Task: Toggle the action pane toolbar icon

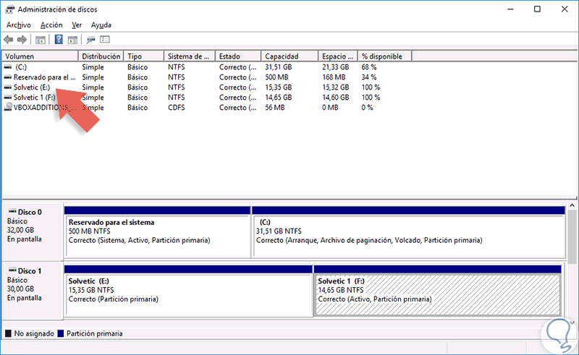Action: pyautogui.click(x=73, y=40)
